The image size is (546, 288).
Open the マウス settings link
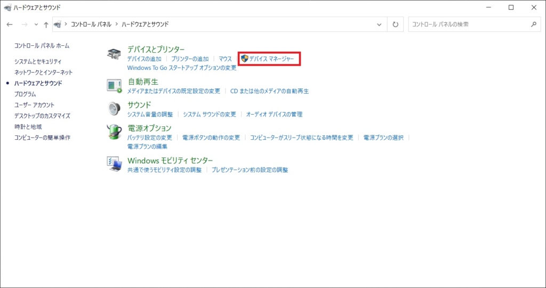point(226,59)
